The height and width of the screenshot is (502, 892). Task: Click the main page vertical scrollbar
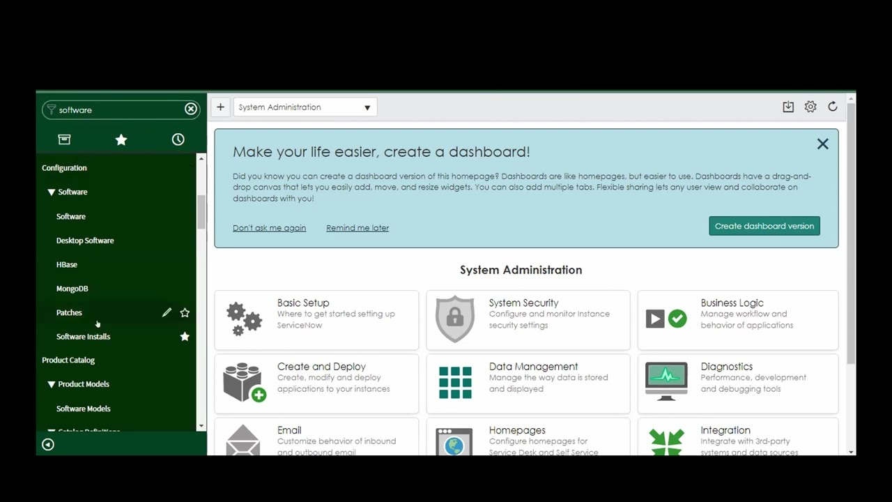click(x=851, y=234)
